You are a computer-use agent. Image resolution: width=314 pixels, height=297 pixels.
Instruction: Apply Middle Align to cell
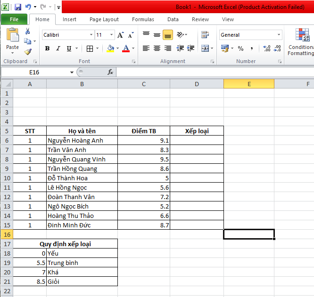[x=157, y=35]
